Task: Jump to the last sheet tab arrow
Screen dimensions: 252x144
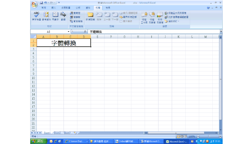Action: (40, 133)
